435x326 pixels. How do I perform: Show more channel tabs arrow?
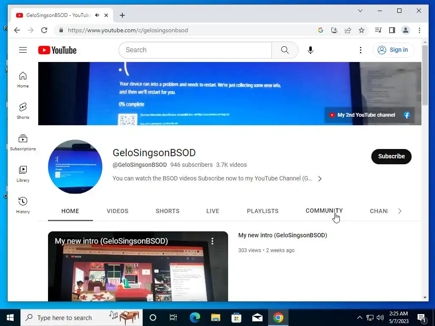pos(399,211)
